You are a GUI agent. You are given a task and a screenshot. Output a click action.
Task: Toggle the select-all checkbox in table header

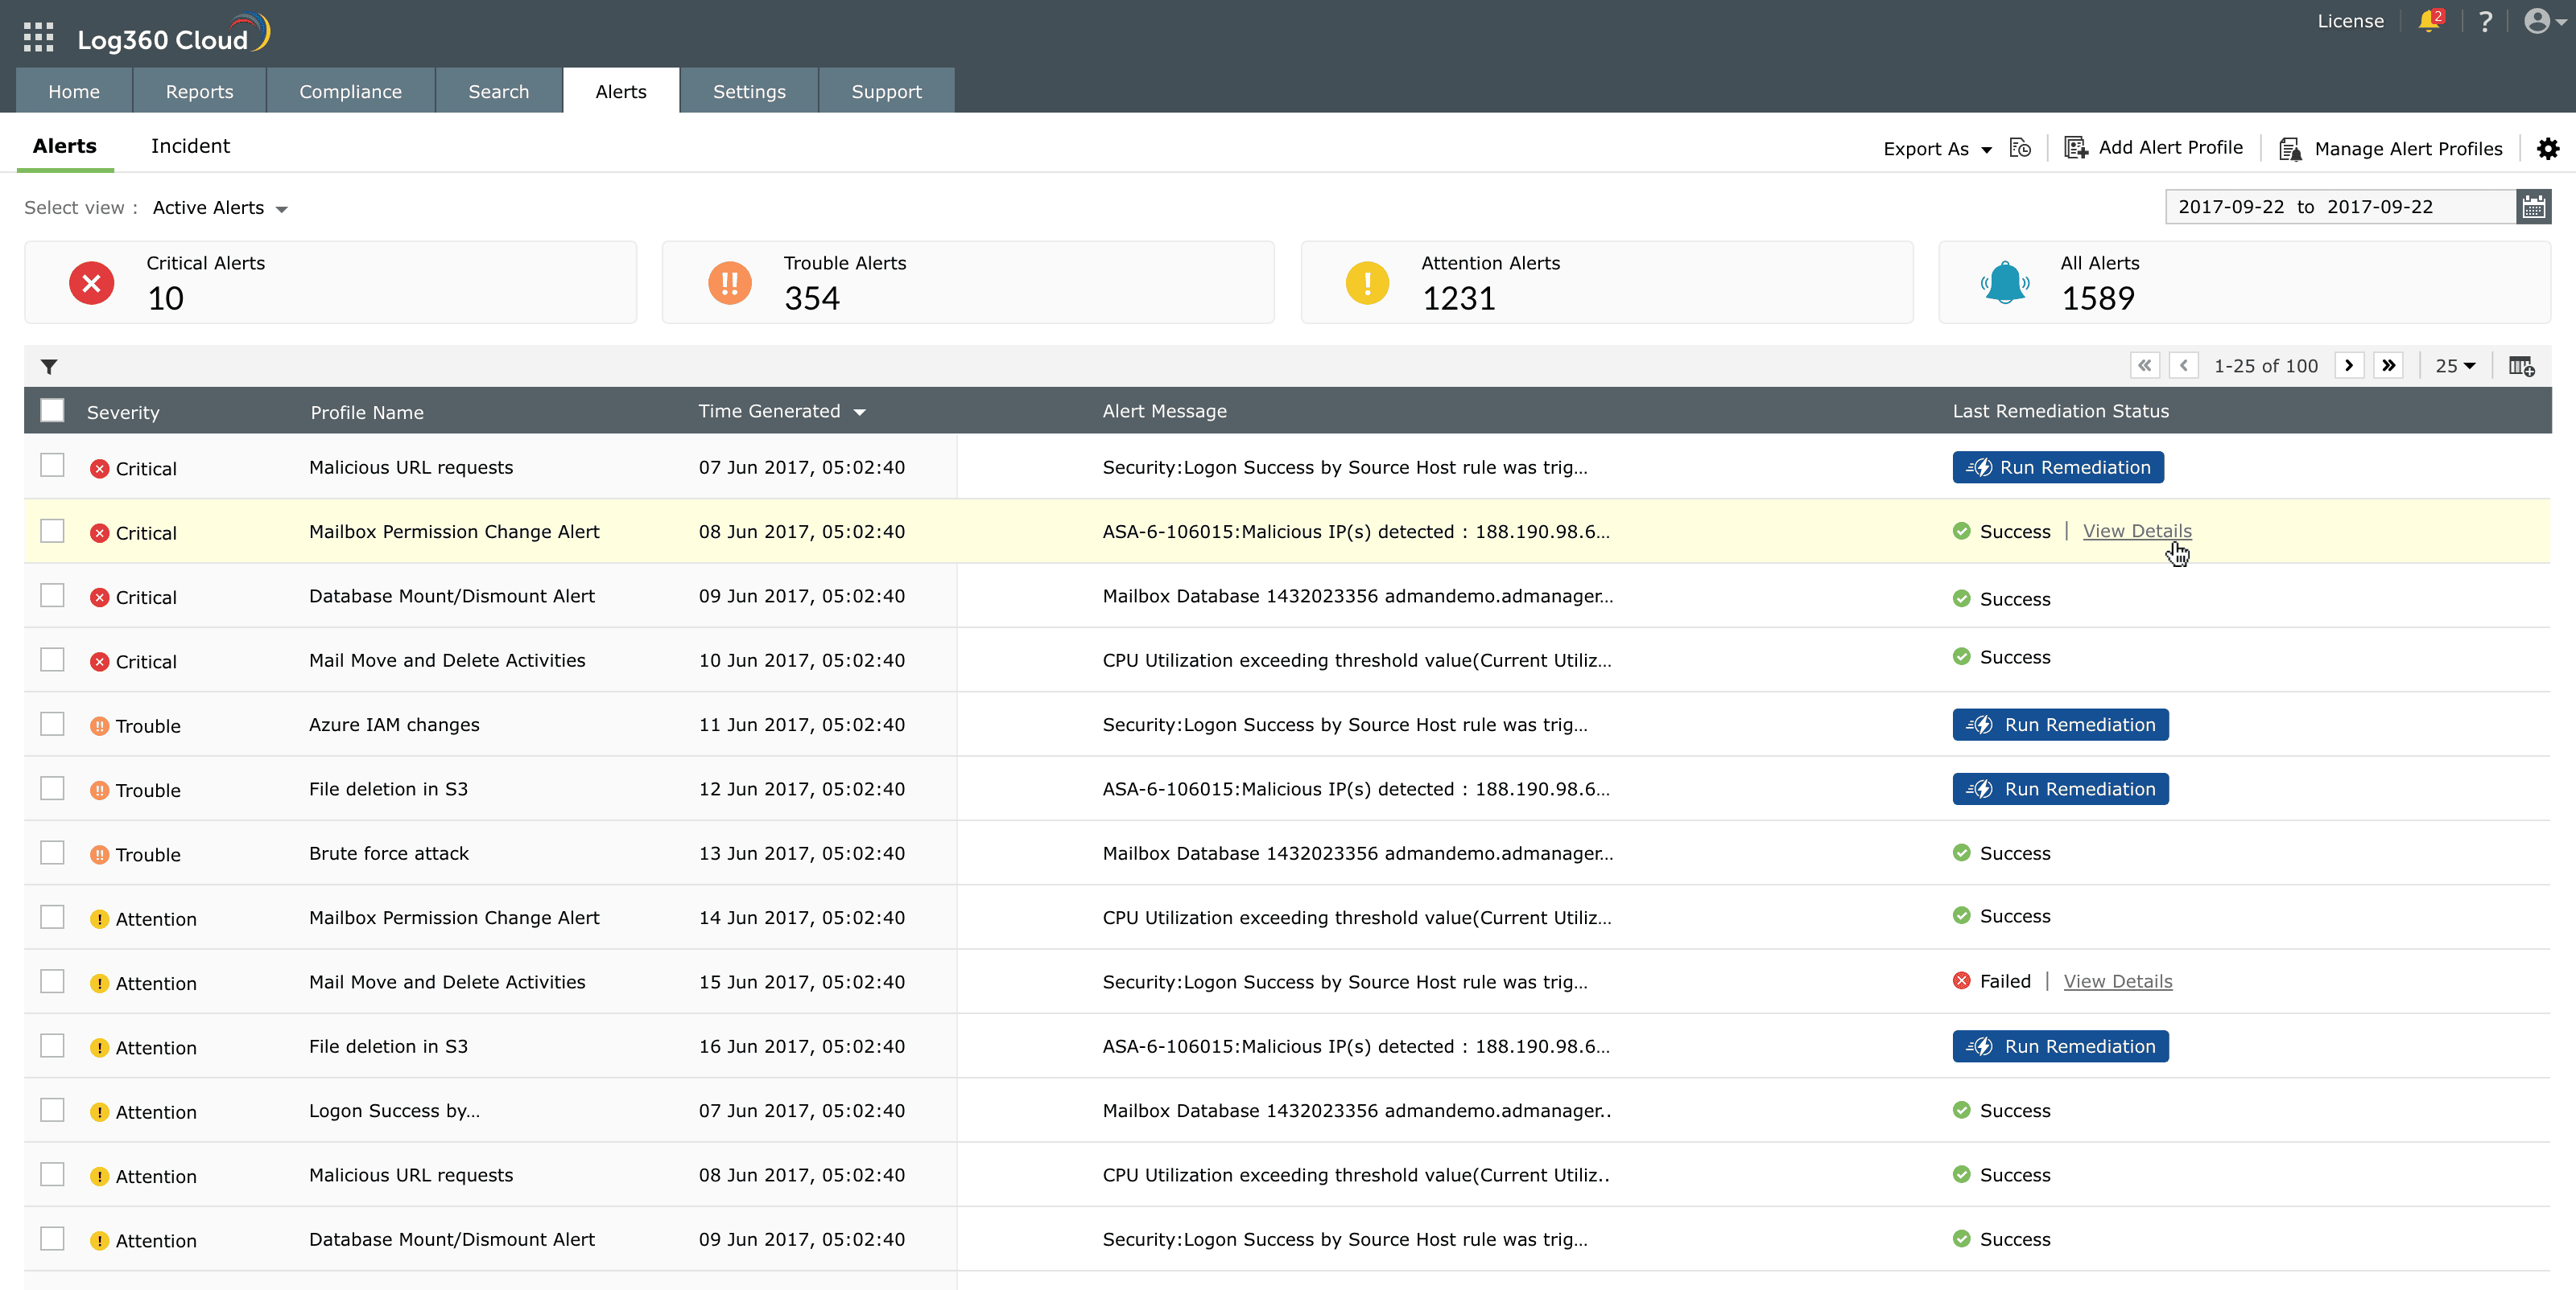point(52,409)
